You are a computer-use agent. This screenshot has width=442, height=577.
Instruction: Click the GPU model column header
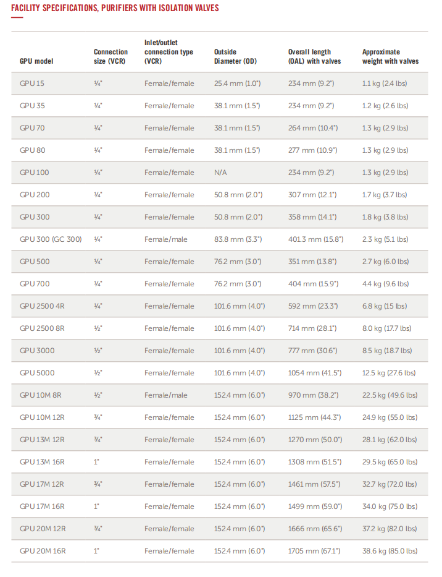tap(36, 61)
